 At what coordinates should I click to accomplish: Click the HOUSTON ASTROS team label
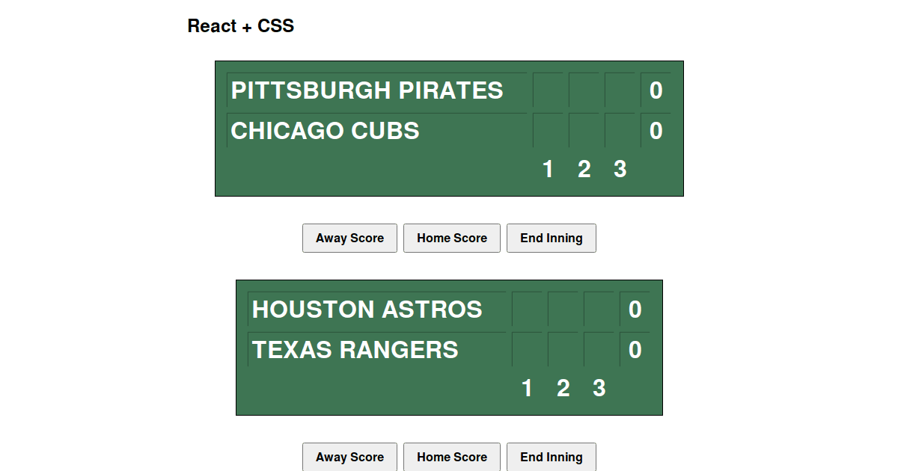367,310
